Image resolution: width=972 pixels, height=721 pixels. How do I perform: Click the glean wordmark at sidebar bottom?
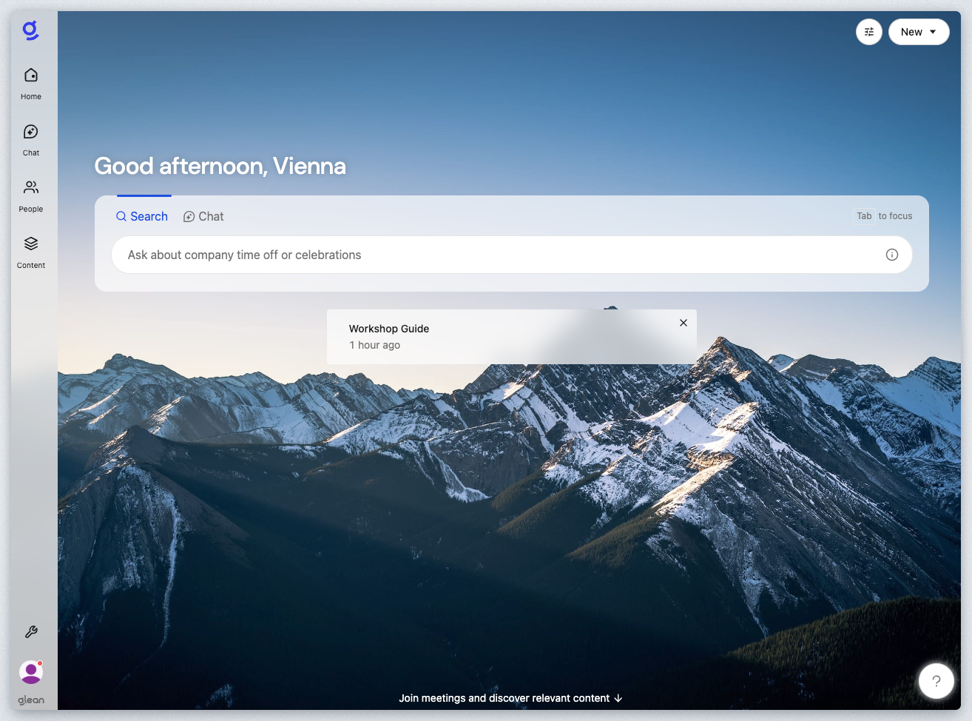[x=31, y=700]
